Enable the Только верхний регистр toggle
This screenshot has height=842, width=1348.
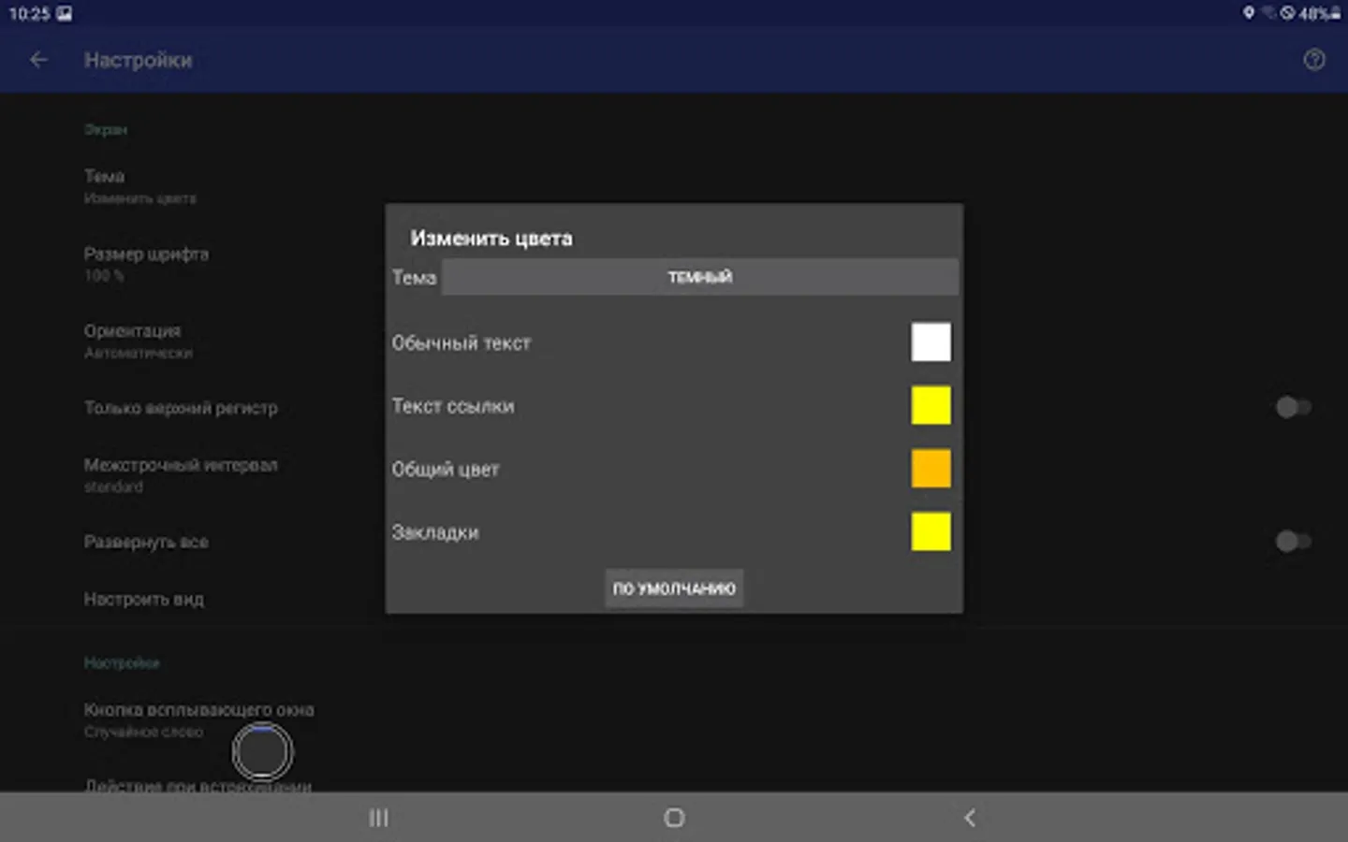(x=1293, y=407)
